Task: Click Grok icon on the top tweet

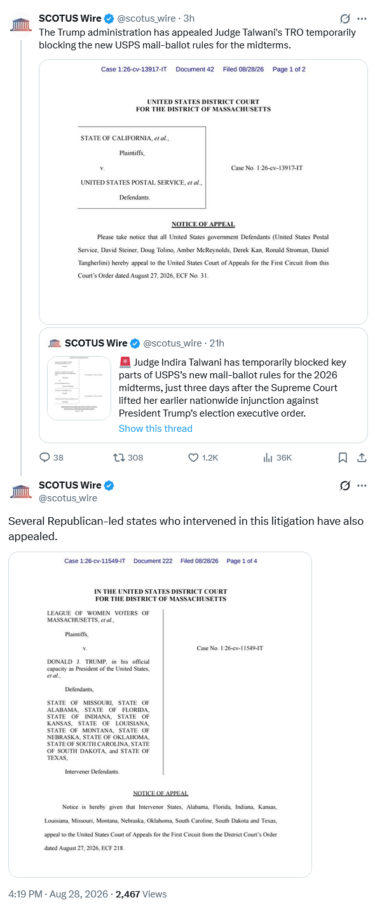Action: (344, 18)
